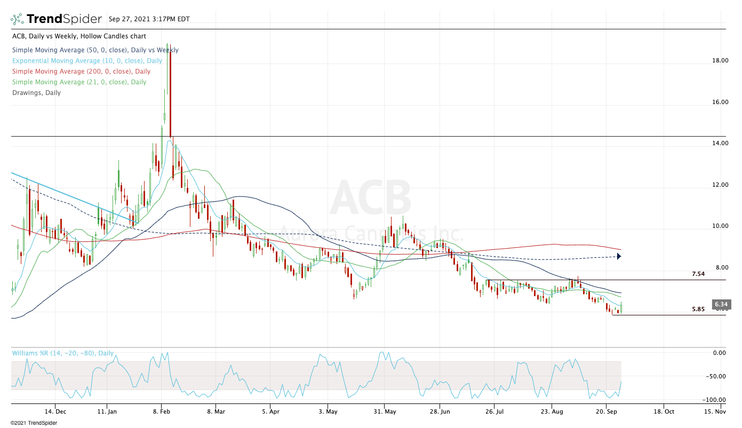Click the 18.00 price axis label

pyautogui.click(x=720, y=61)
